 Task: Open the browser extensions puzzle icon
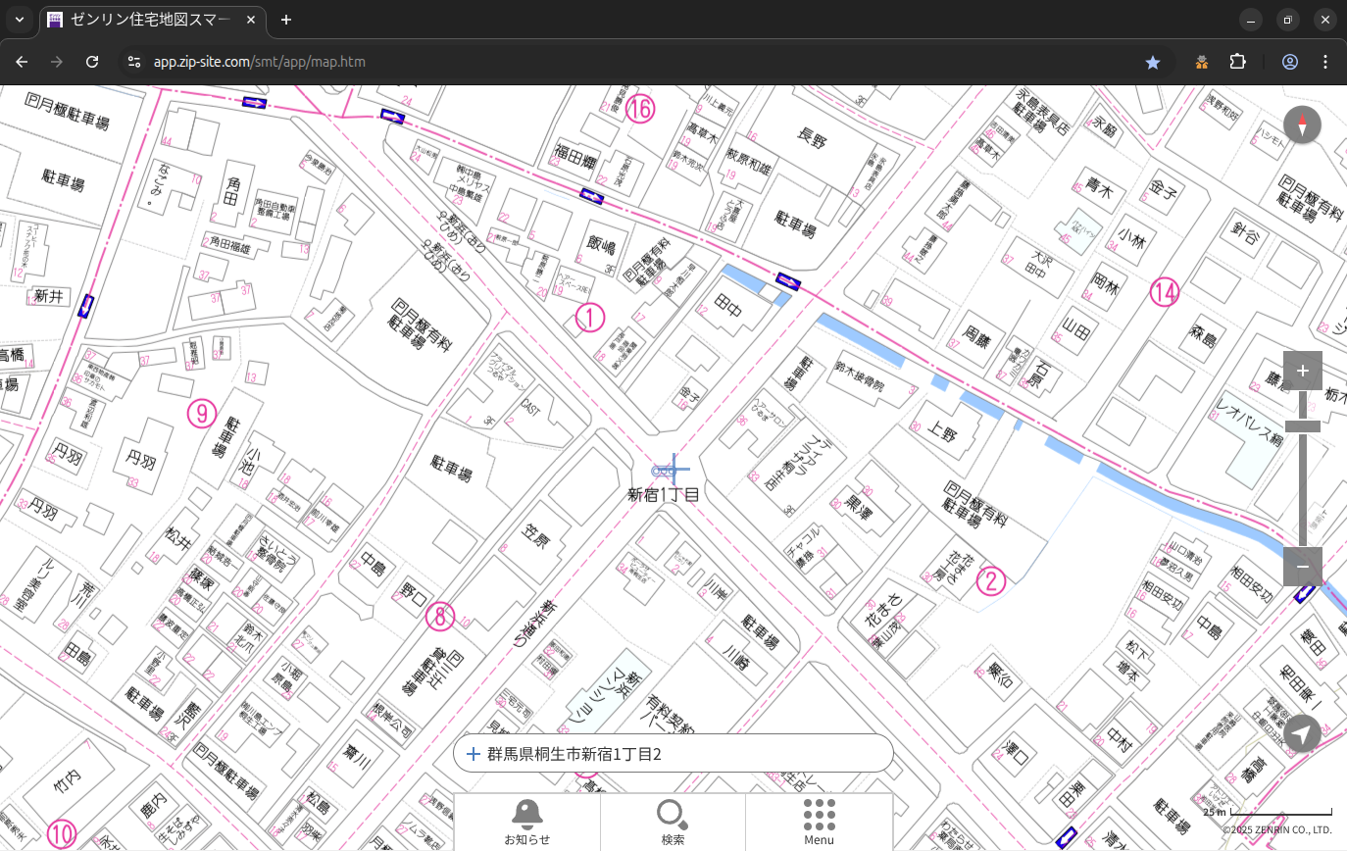tap(1237, 62)
